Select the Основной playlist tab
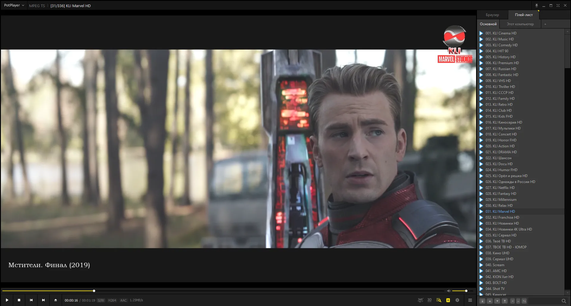This screenshot has width=571, height=306. coord(488,24)
